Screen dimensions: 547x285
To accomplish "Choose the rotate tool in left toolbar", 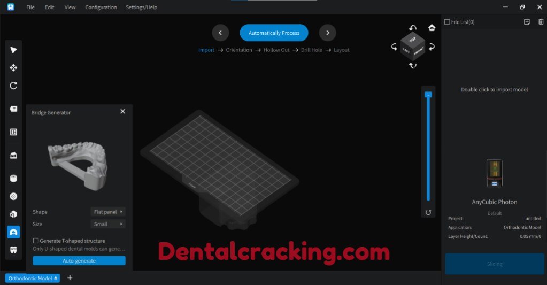I will (14, 86).
